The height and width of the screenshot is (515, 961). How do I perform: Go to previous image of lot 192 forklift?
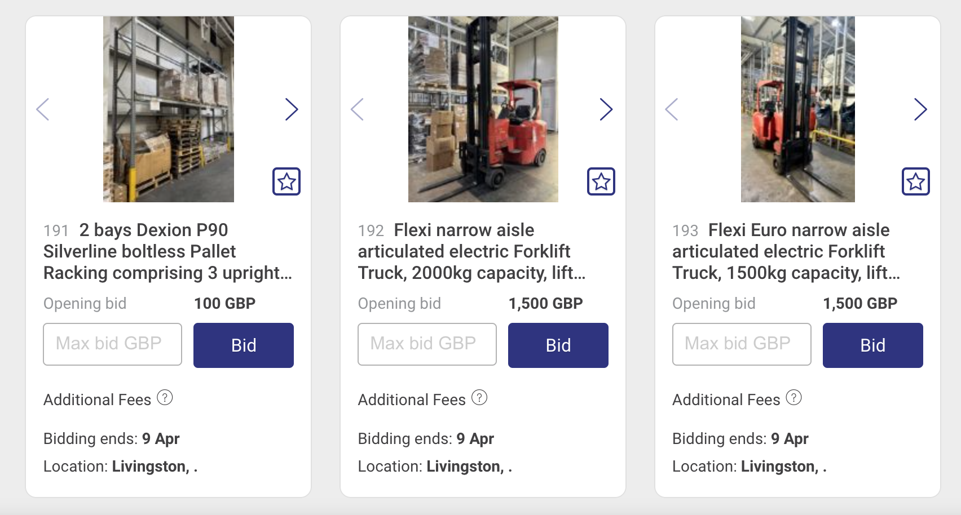pyautogui.click(x=358, y=109)
